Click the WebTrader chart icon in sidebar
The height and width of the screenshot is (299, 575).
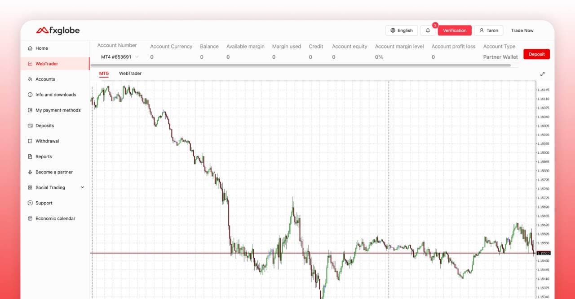click(x=30, y=64)
